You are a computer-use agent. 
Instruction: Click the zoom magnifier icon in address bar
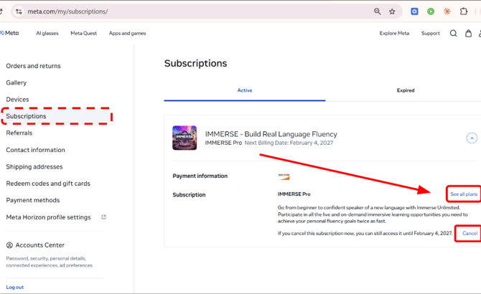378,11
